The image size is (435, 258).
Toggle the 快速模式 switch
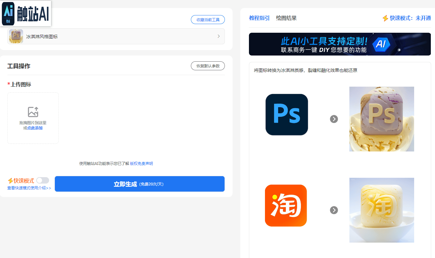[43, 180]
